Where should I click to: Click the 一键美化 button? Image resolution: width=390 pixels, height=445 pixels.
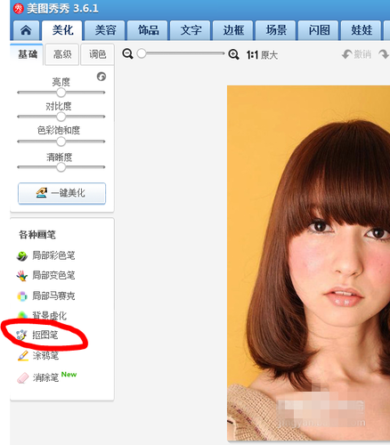[x=61, y=193]
